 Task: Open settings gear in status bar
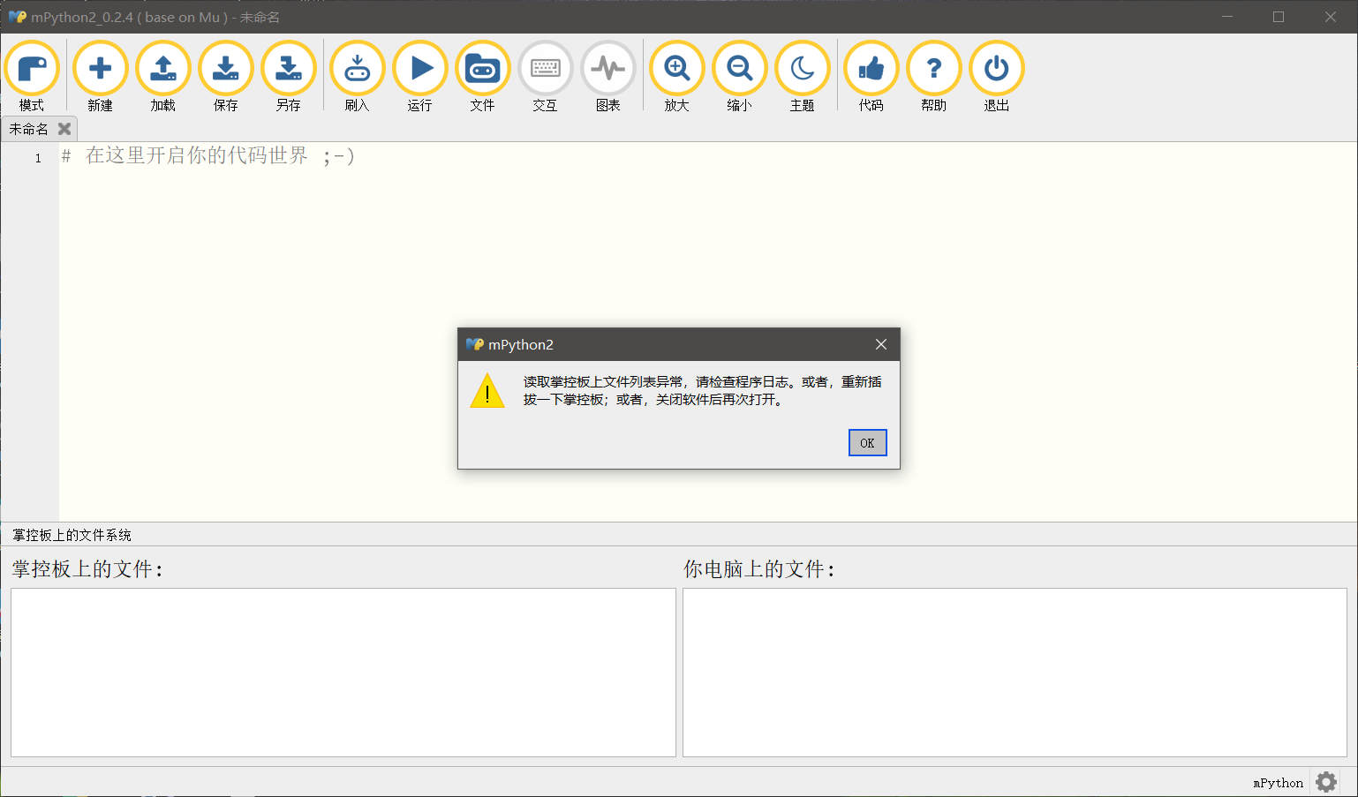1326,782
